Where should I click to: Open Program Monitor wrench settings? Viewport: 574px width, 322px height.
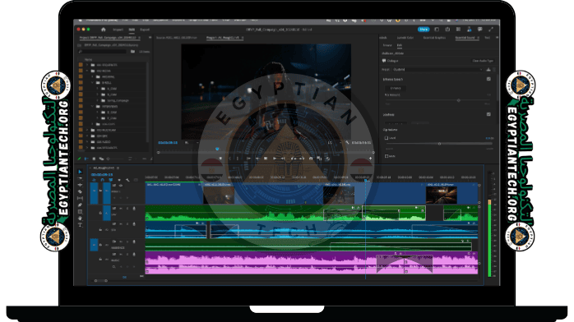point(347,143)
